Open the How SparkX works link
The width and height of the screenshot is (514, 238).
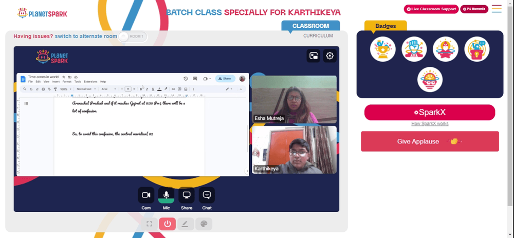coord(430,123)
